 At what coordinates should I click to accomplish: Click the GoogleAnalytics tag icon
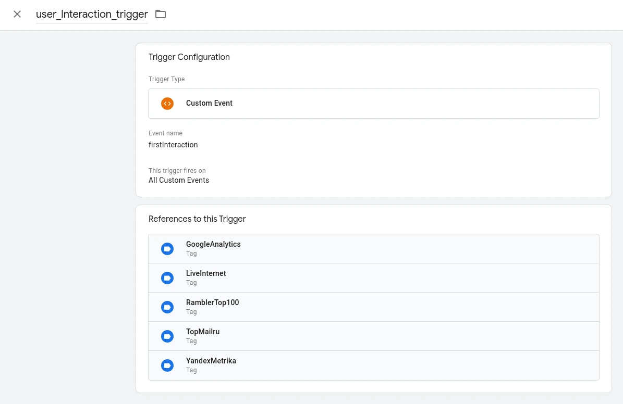tap(167, 249)
